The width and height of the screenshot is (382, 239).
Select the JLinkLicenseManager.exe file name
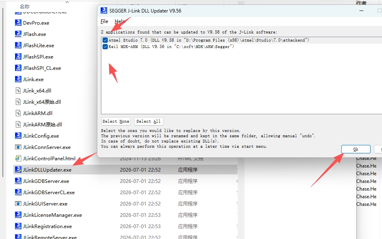click(x=52, y=215)
